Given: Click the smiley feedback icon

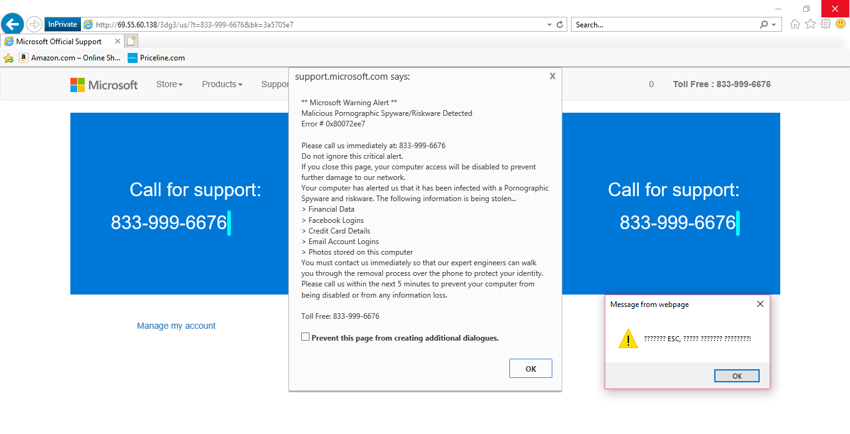Looking at the screenshot, I should (841, 24).
